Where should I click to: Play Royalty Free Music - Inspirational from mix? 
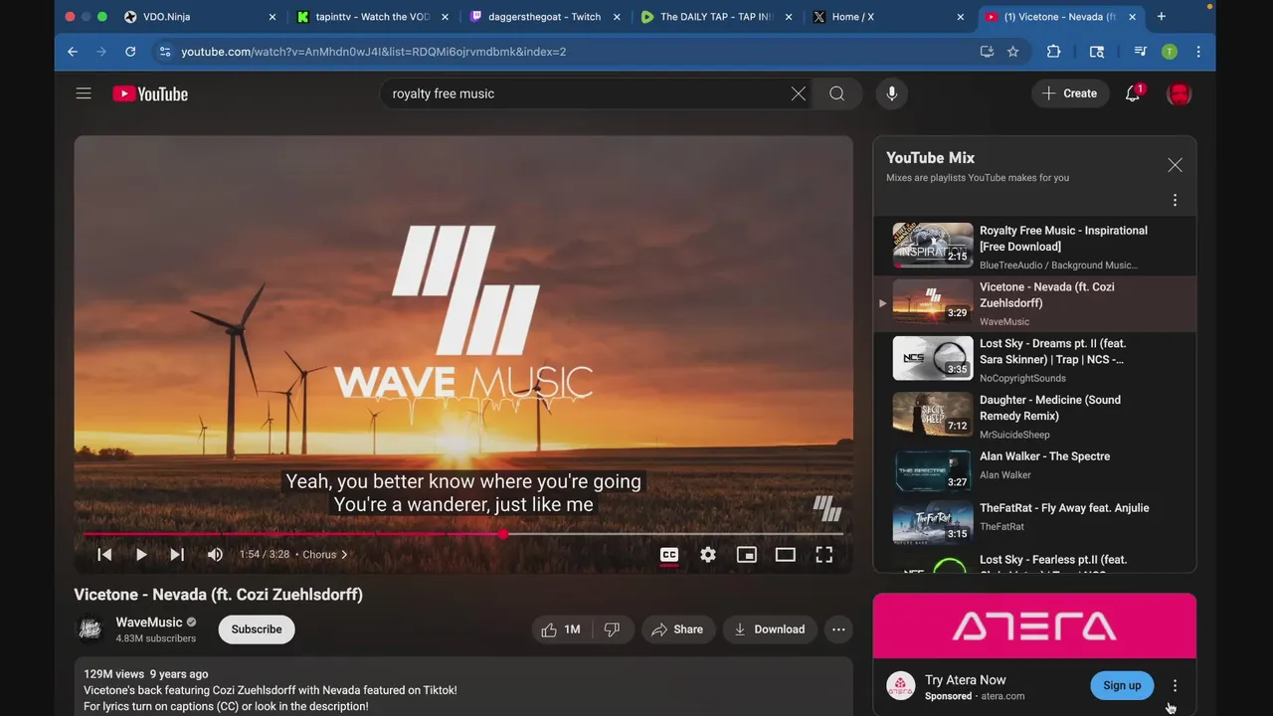1034,247
